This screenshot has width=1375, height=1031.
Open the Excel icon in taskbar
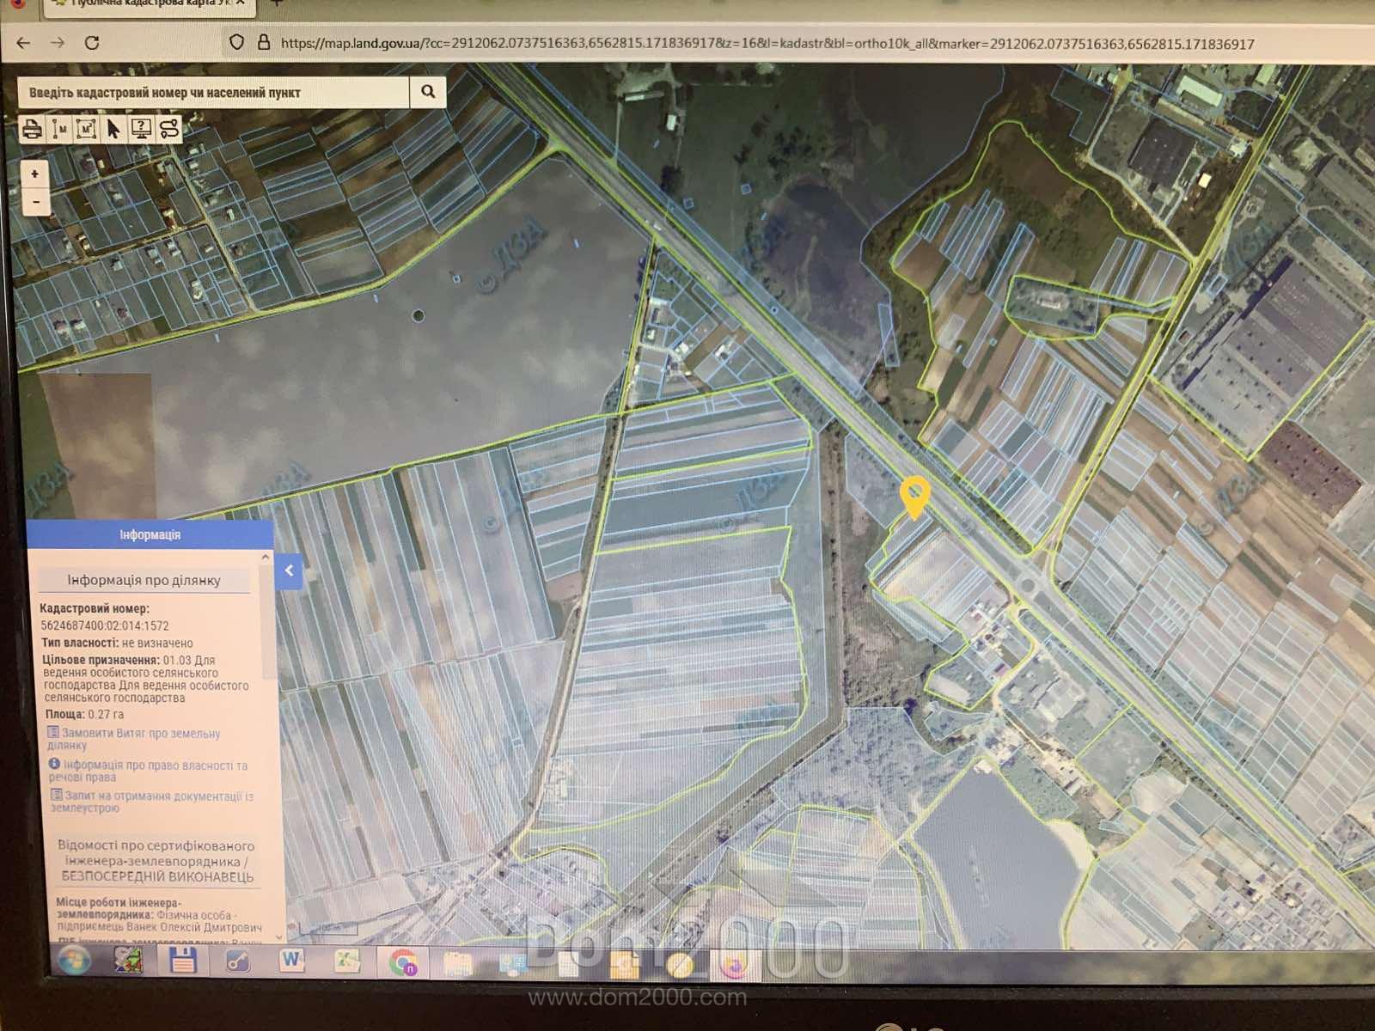pyautogui.click(x=346, y=961)
